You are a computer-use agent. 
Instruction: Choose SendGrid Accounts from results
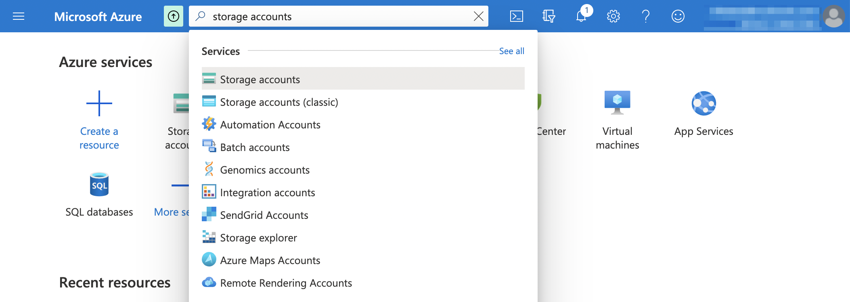point(363,215)
